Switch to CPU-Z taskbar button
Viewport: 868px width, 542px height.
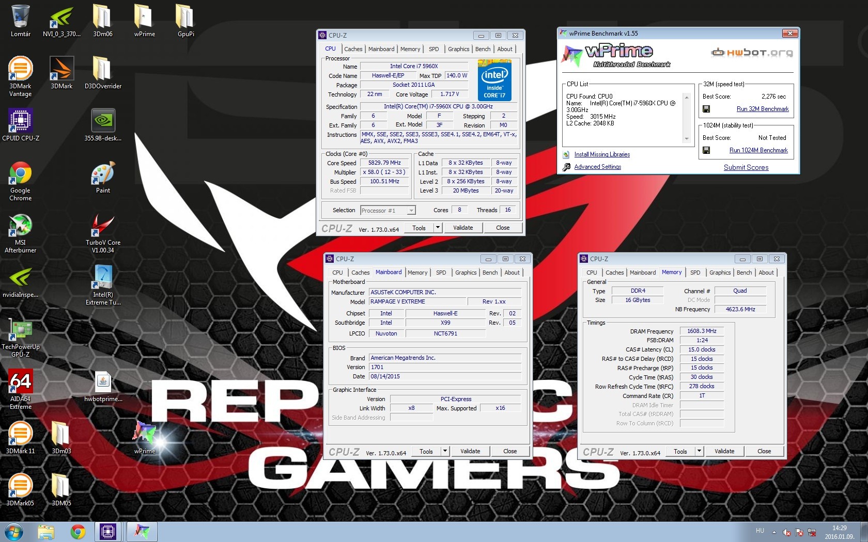coord(107,532)
